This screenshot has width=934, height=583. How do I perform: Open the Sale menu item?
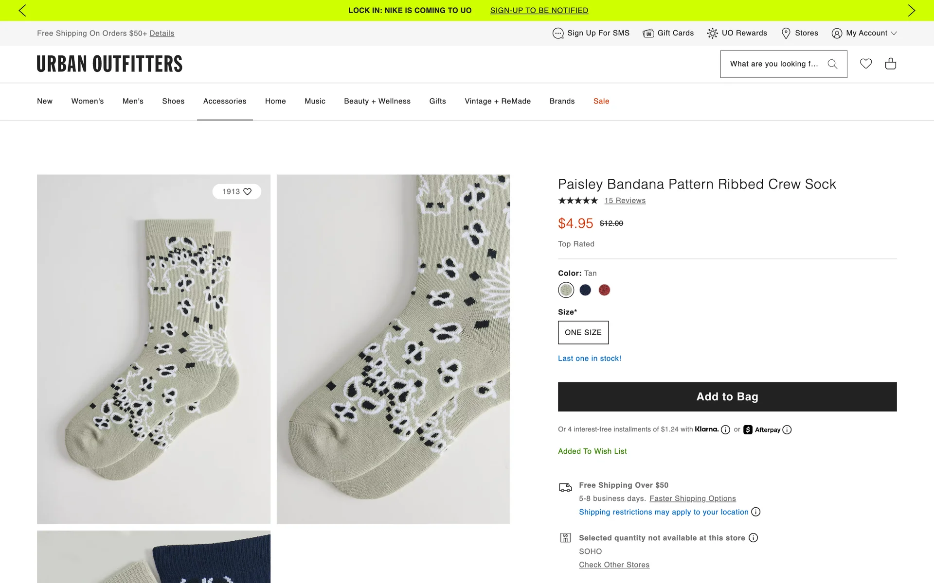(601, 101)
